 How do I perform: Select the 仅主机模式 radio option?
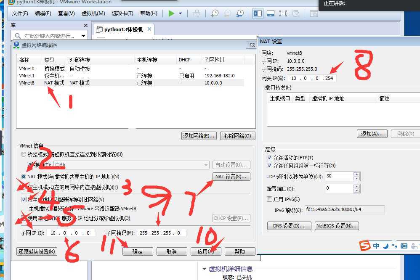(24, 187)
